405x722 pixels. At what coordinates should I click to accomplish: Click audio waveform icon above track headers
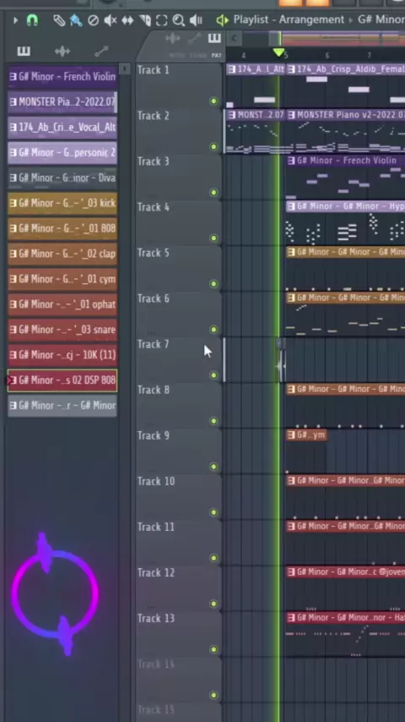coord(173,39)
